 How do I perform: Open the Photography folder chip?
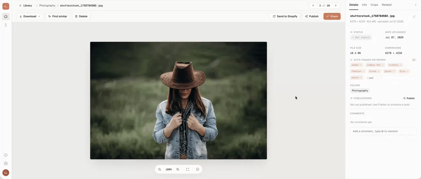tap(360, 91)
